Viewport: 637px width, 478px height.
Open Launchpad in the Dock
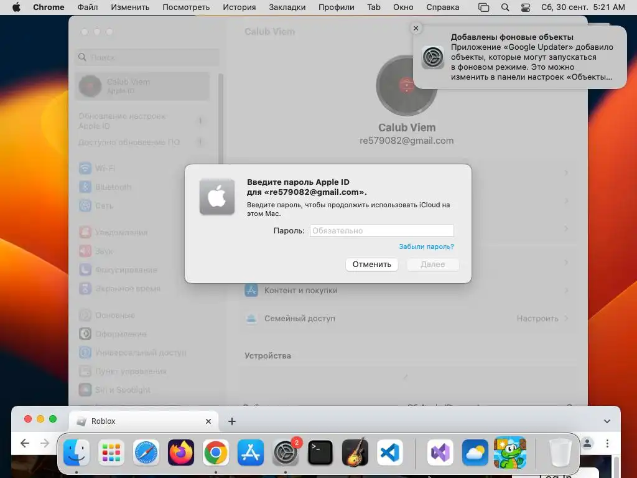pos(111,452)
